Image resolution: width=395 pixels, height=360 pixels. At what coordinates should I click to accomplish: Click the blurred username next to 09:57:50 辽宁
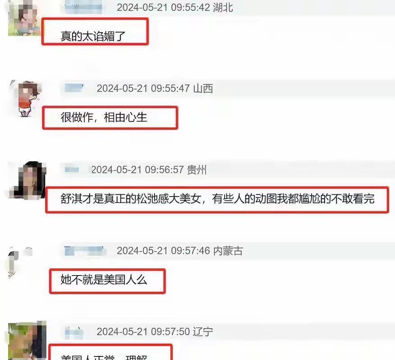click(x=74, y=332)
